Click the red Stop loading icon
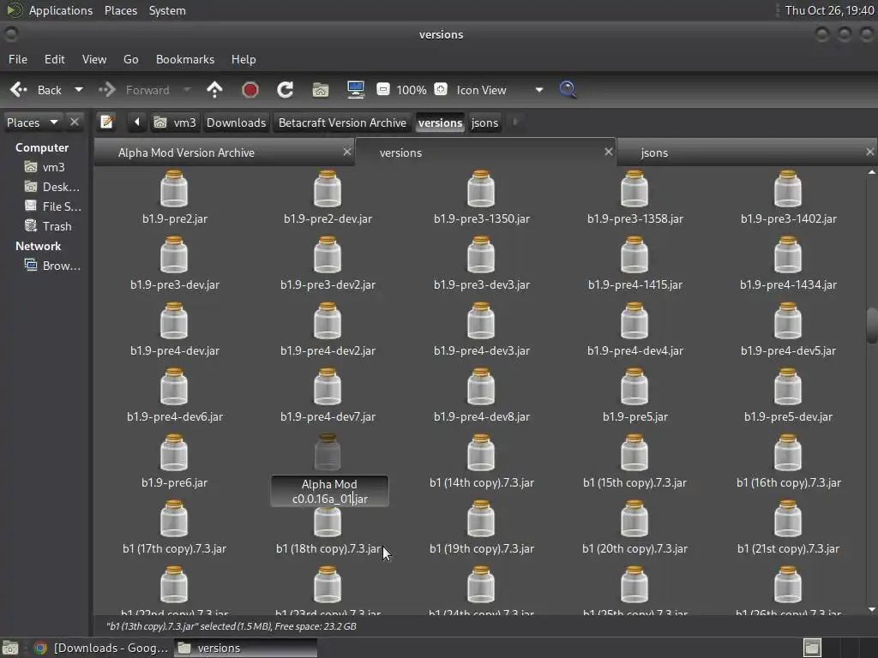 [250, 89]
